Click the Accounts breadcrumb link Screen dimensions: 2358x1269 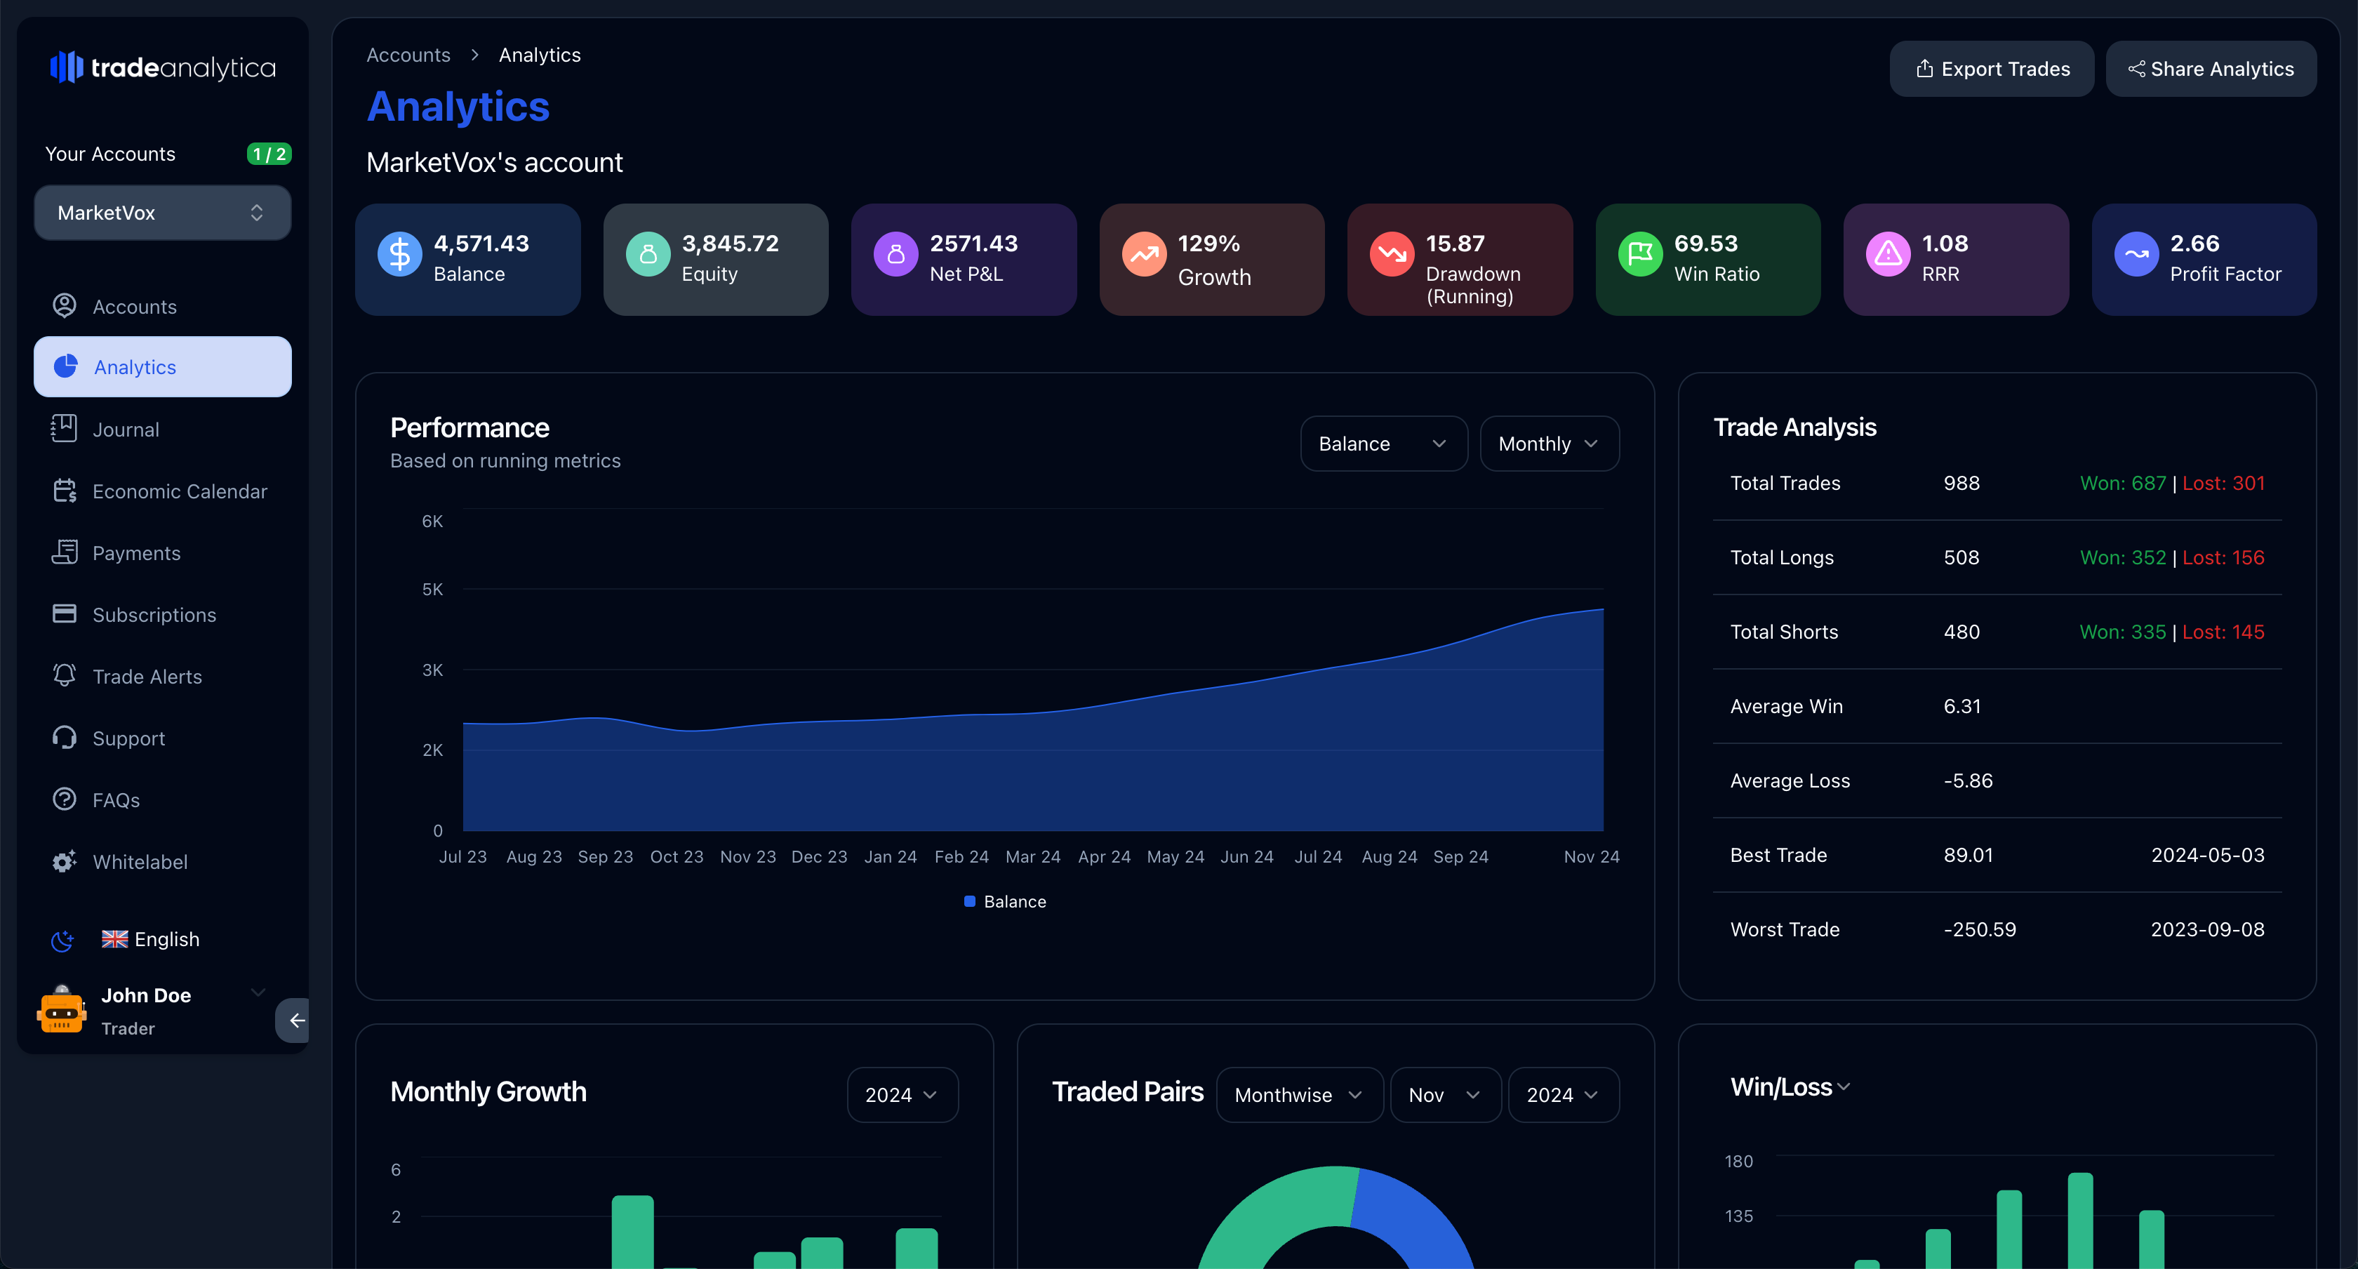point(408,55)
